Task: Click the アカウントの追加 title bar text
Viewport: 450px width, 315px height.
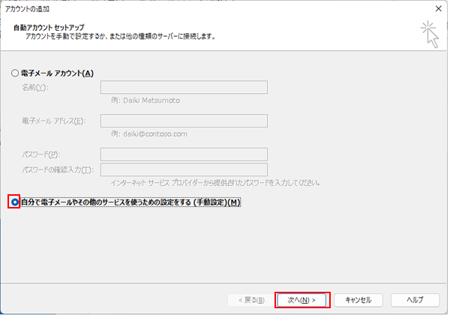Action: point(27,7)
